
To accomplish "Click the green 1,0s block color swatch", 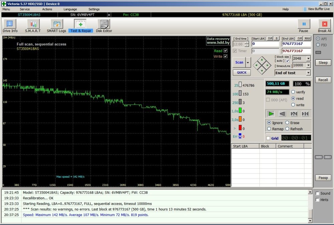I will point(240,111).
